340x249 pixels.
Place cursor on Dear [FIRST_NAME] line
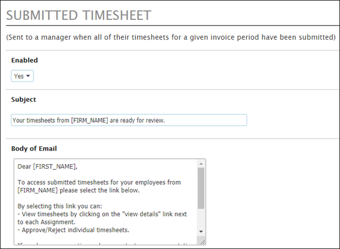coord(48,166)
